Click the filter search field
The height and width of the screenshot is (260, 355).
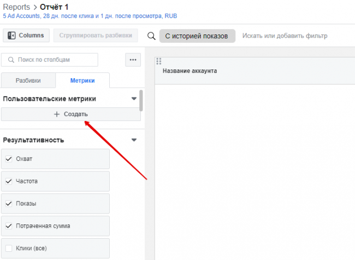tap(285, 36)
